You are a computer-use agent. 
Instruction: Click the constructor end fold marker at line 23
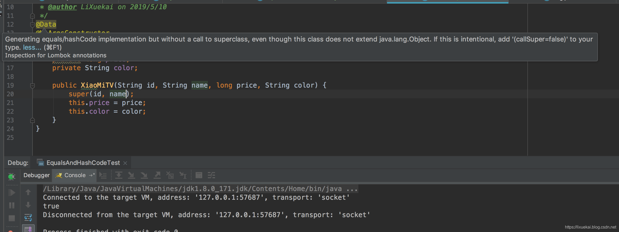[32, 120]
